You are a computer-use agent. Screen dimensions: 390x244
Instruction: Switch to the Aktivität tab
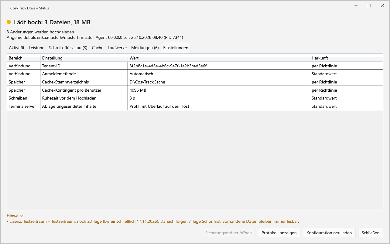point(17,48)
